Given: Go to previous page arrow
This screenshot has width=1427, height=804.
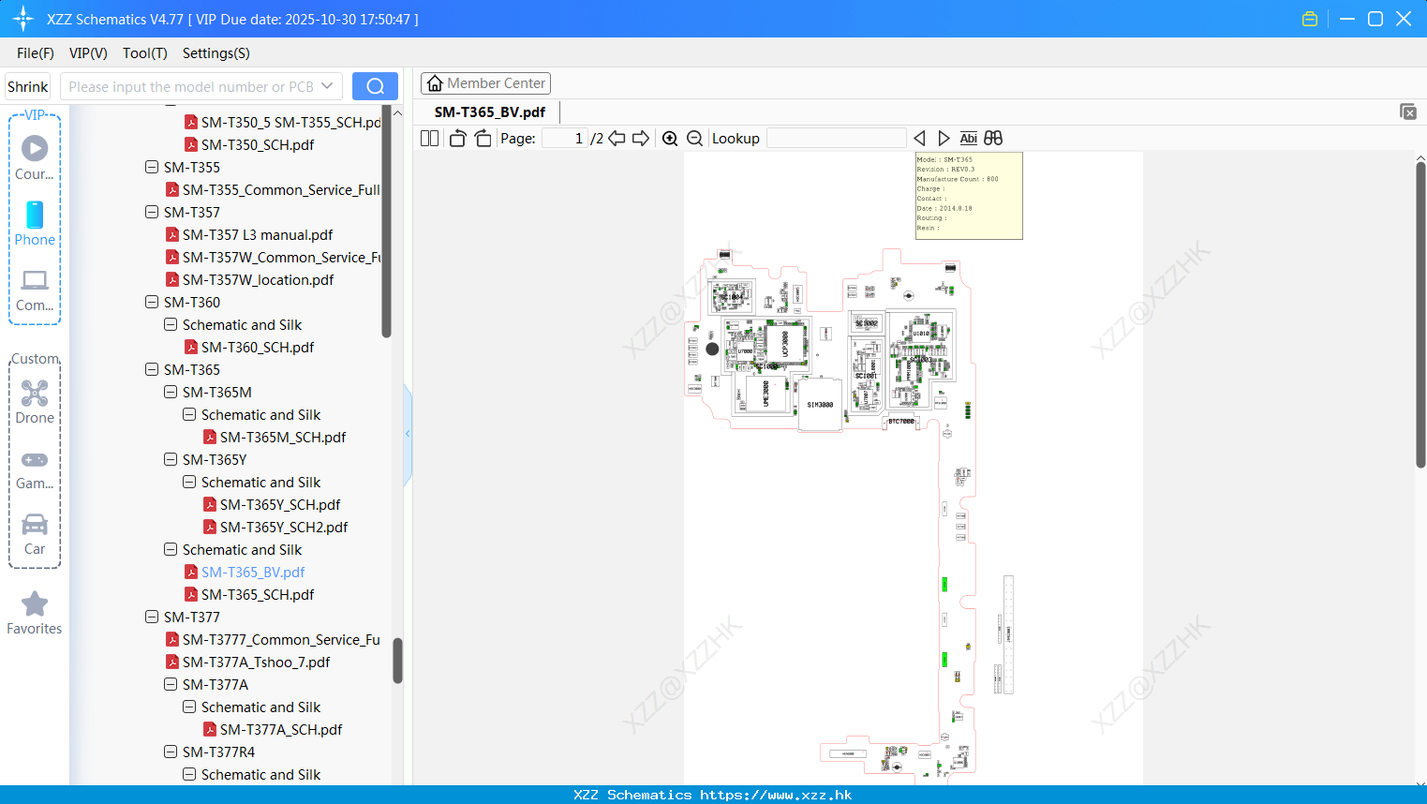Looking at the screenshot, I should 617,138.
